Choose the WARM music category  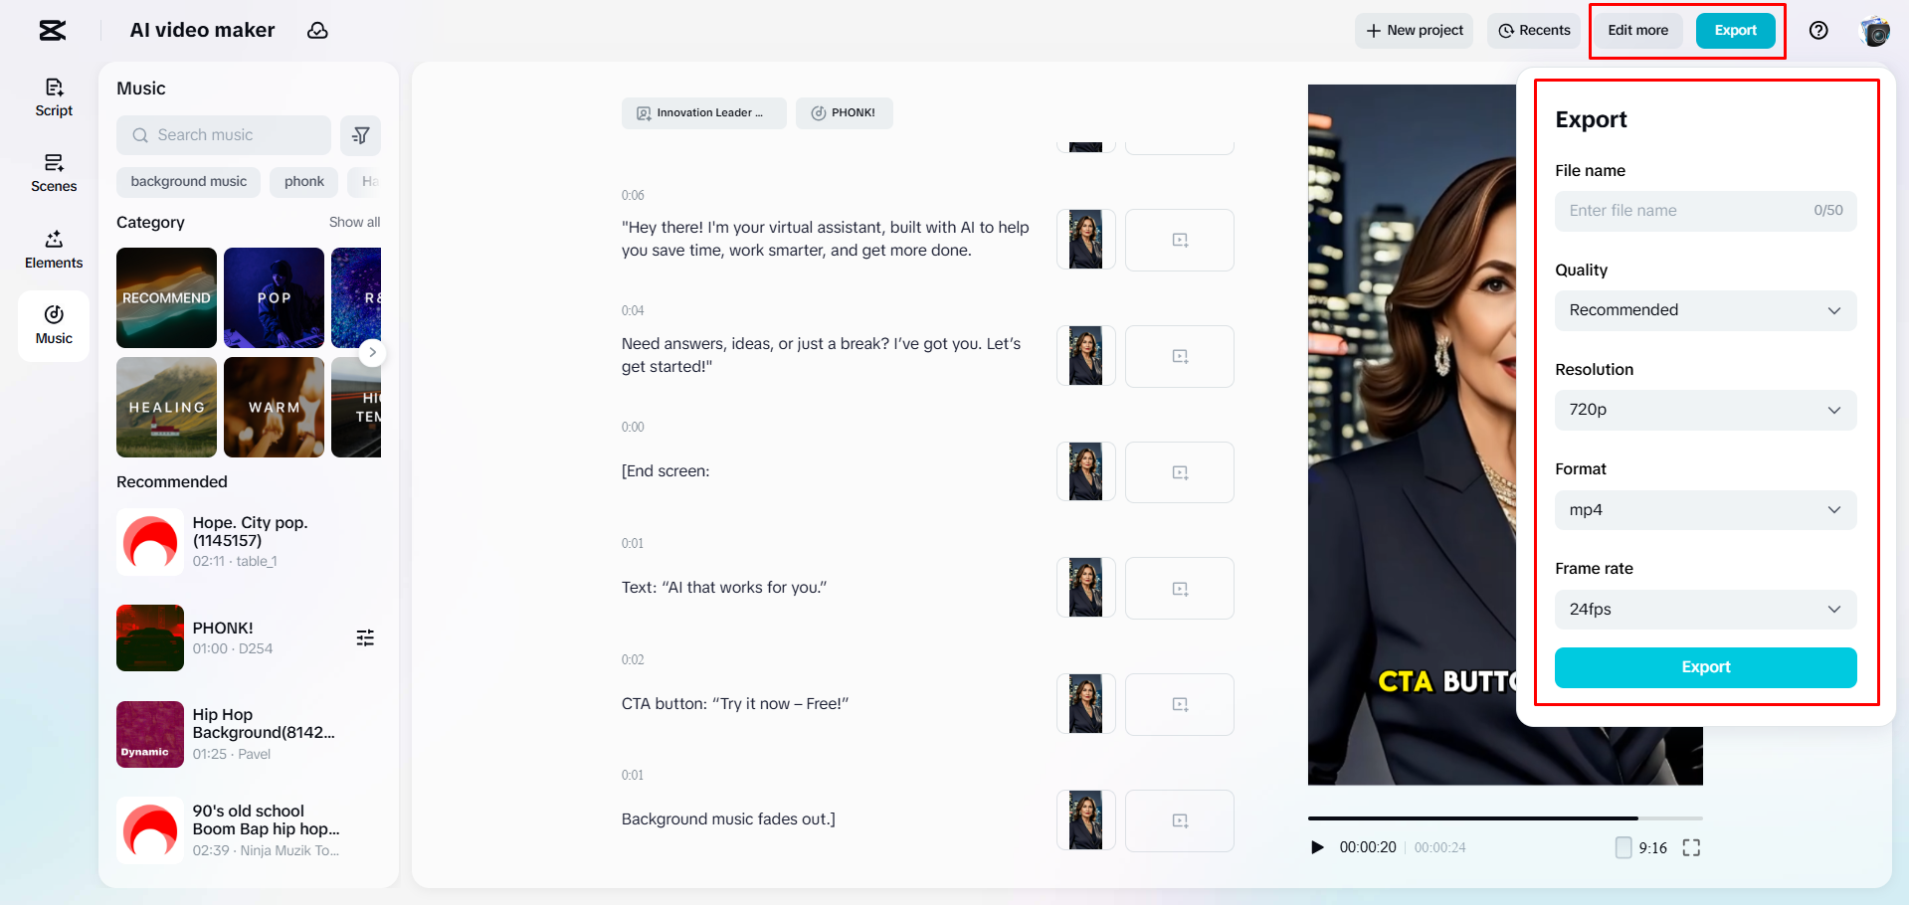click(274, 407)
